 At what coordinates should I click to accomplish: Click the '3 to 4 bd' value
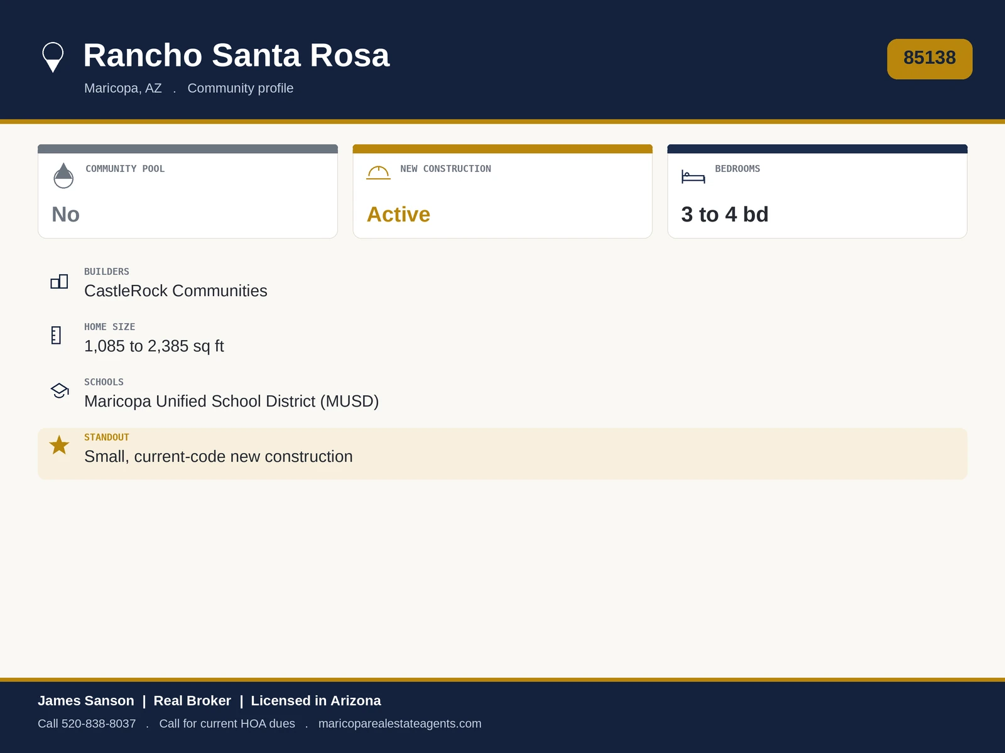click(x=725, y=215)
